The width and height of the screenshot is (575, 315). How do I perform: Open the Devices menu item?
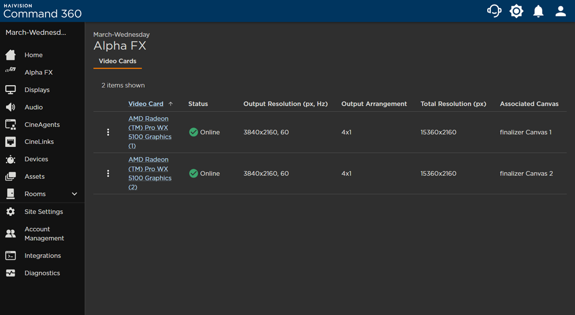click(x=36, y=159)
